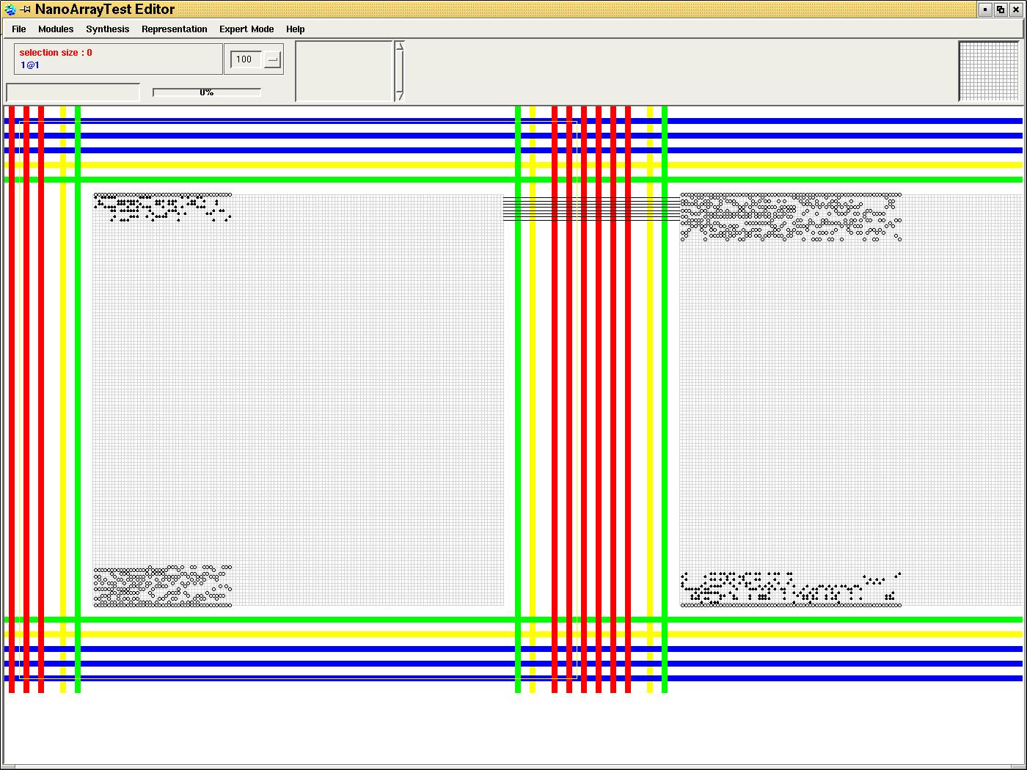Expand the zoom dropdown showing 100
The height and width of the screenshot is (770, 1027).
pos(272,59)
